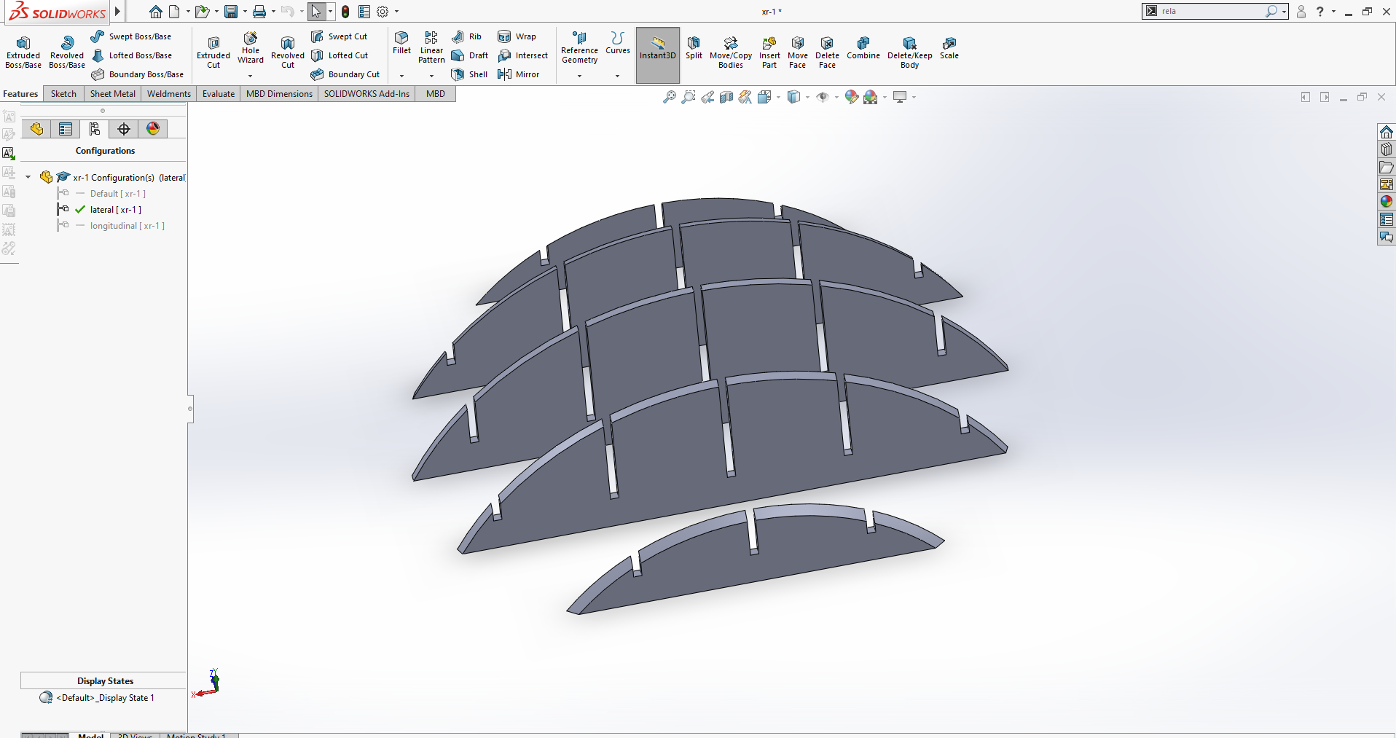Select the Intersect feature
1396x738 pixels.
tap(523, 55)
